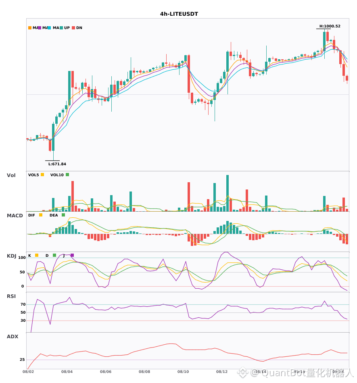
Task: Select the cyan MA legend swatch
Action: [x=49, y=28]
